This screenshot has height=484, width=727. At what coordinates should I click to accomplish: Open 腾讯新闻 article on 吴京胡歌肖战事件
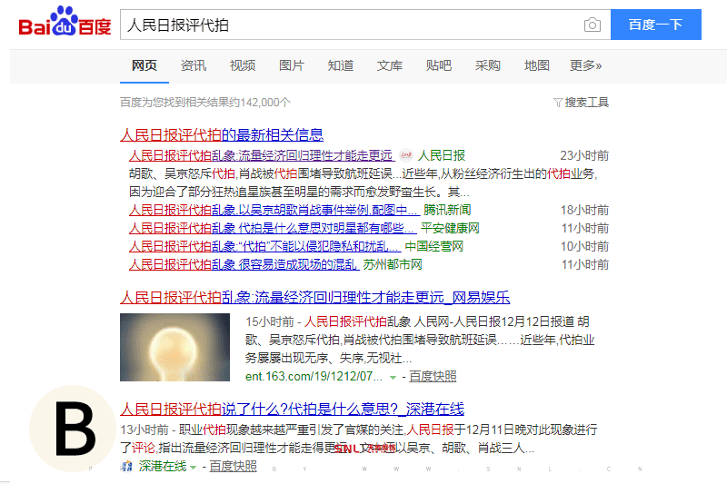[x=274, y=210]
